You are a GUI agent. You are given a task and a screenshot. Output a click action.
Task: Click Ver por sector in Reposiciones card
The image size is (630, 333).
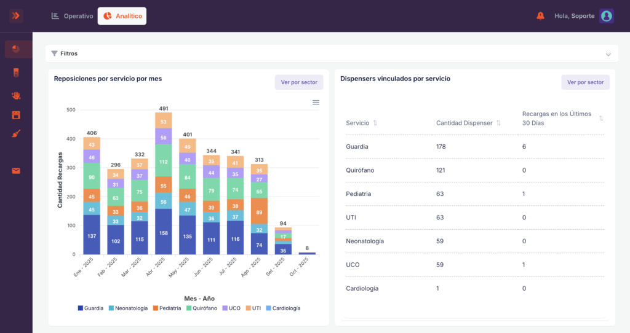(x=299, y=82)
